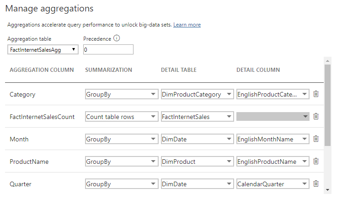Open the CalendarQuarter detail column dropdown
Screen dimensions: 342x205
273,184
